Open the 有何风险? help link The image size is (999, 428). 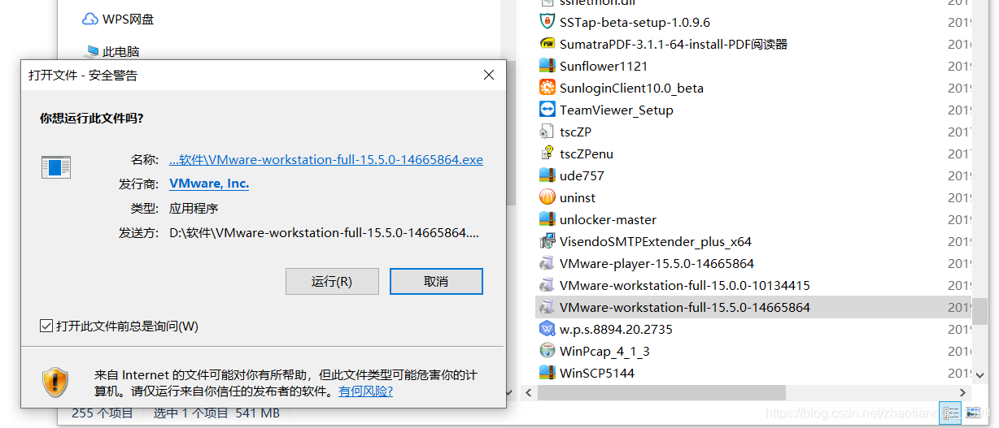[366, 391]
